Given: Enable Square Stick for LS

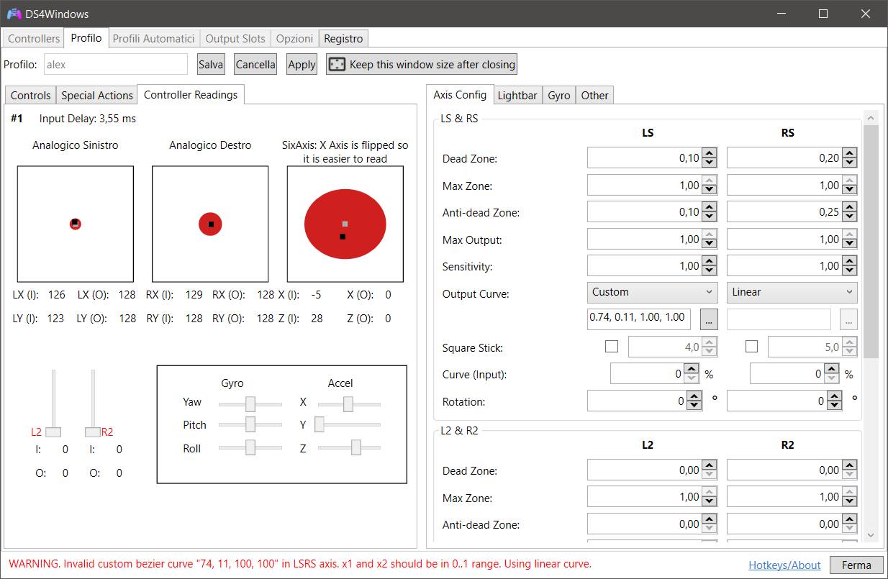Looking at the screenshot, I should [611, 346].
